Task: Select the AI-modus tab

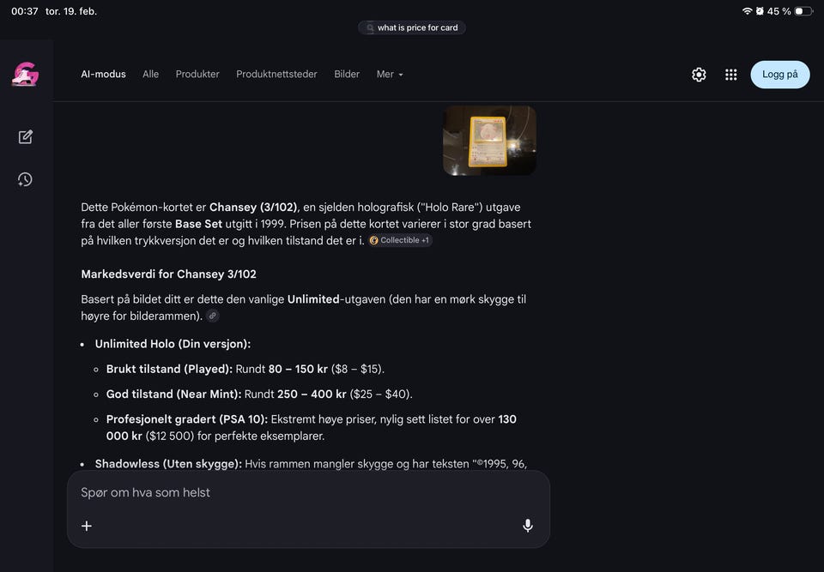Action: pyautogui.click(x=103, y=75)
